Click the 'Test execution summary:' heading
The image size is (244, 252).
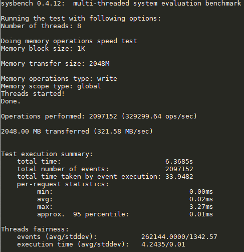click(47, 154)
